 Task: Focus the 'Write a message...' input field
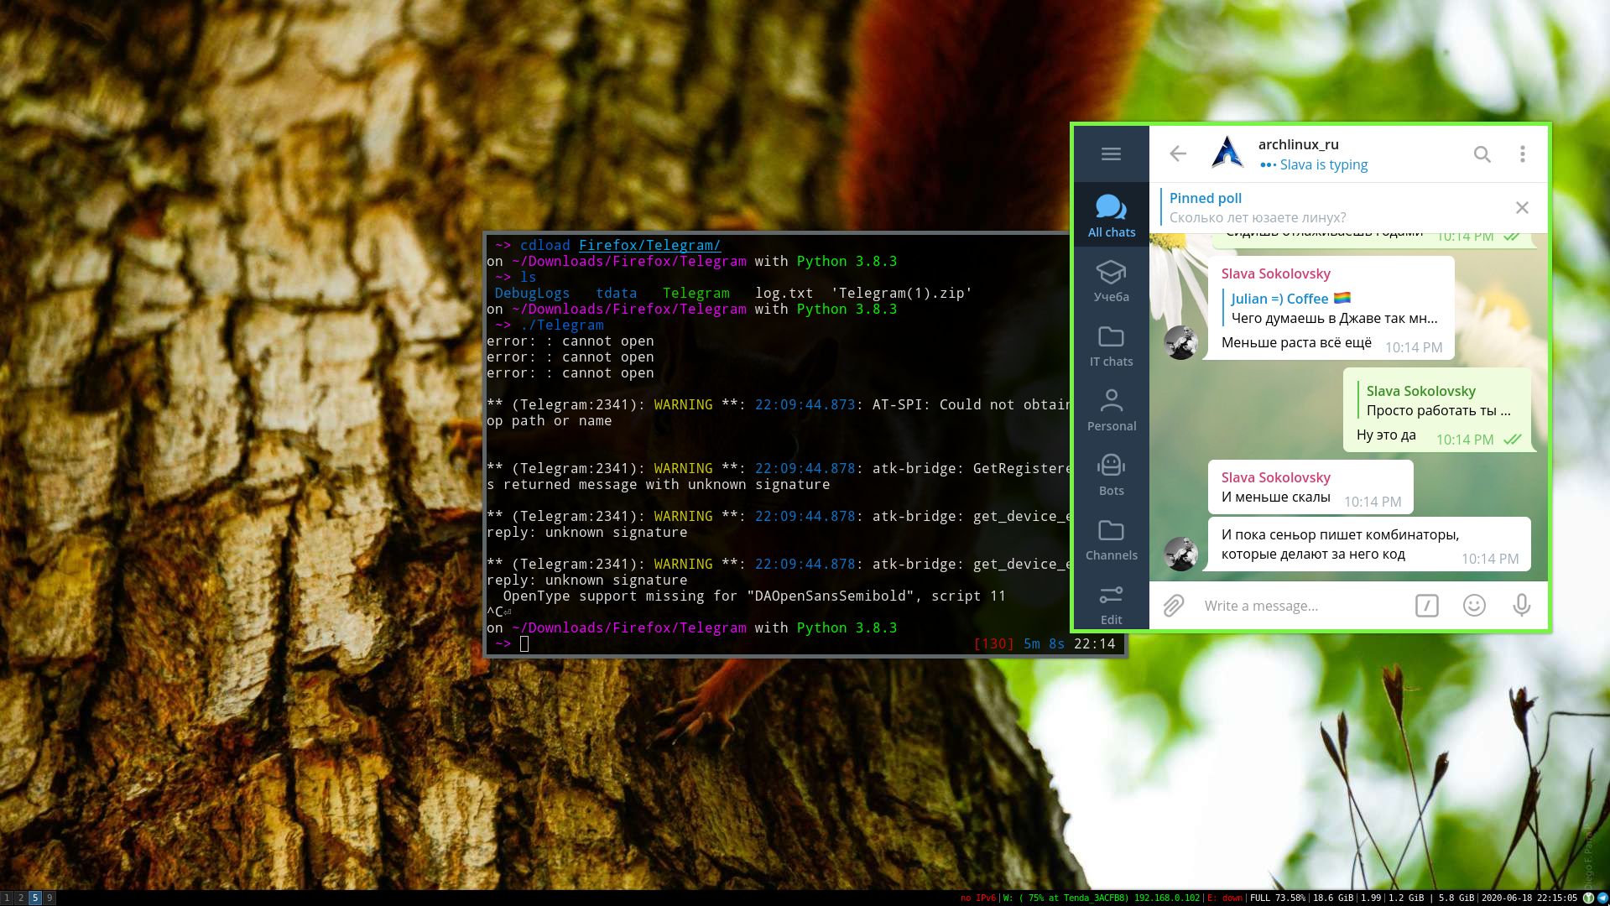[1300, 606]
